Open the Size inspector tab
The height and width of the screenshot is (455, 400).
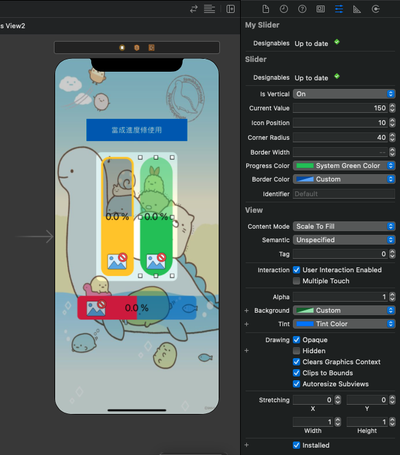pyautogui.click(x=357, y=9)
